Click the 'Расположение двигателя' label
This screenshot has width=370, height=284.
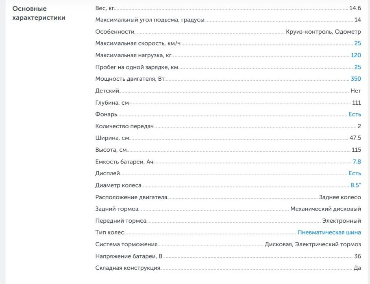(x=131, y=197)
